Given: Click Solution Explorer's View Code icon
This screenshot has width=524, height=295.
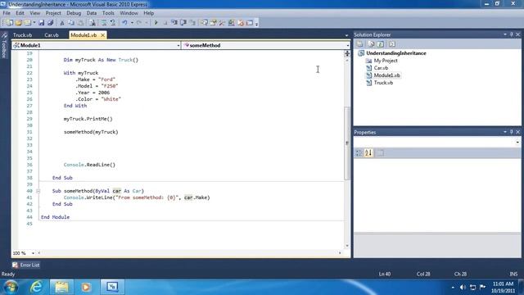Looking at the screenshot, I should [391, 43].
